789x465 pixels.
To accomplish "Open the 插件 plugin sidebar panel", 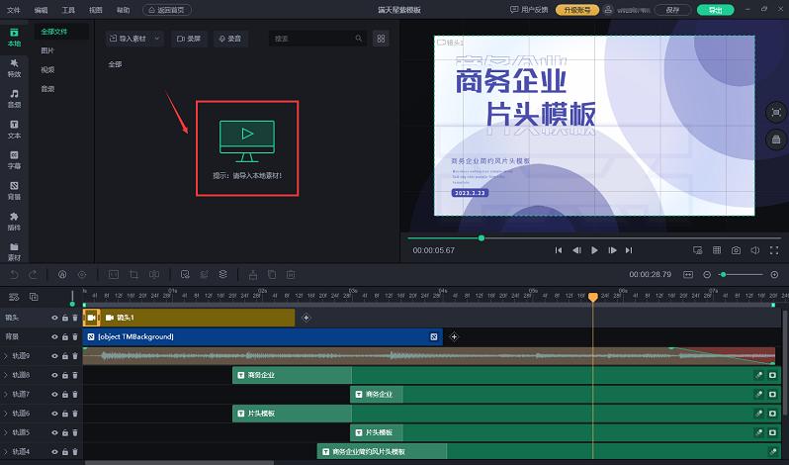I will 14,222.
